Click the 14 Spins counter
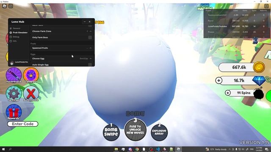This screenshot has height=152, width=271. (243, 93)
